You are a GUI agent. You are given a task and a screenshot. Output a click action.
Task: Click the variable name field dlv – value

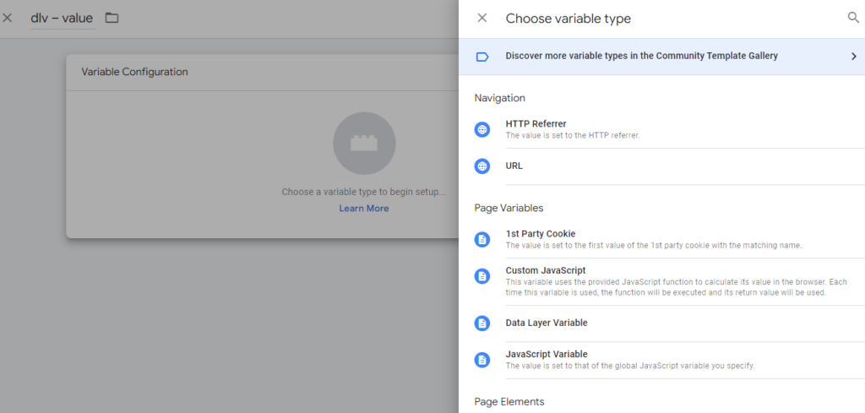[62, 19]
